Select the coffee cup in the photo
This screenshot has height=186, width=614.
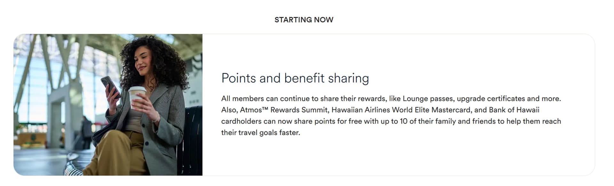pos(138,97)
